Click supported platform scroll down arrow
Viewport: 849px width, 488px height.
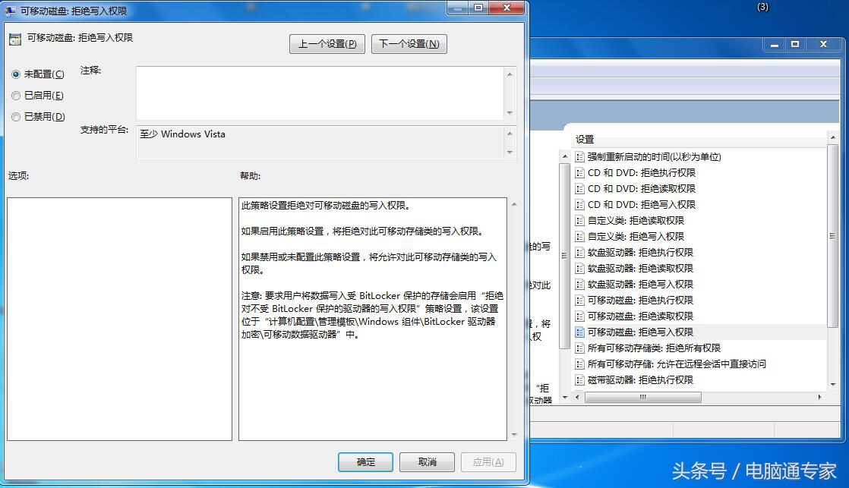tap(510, 153)
